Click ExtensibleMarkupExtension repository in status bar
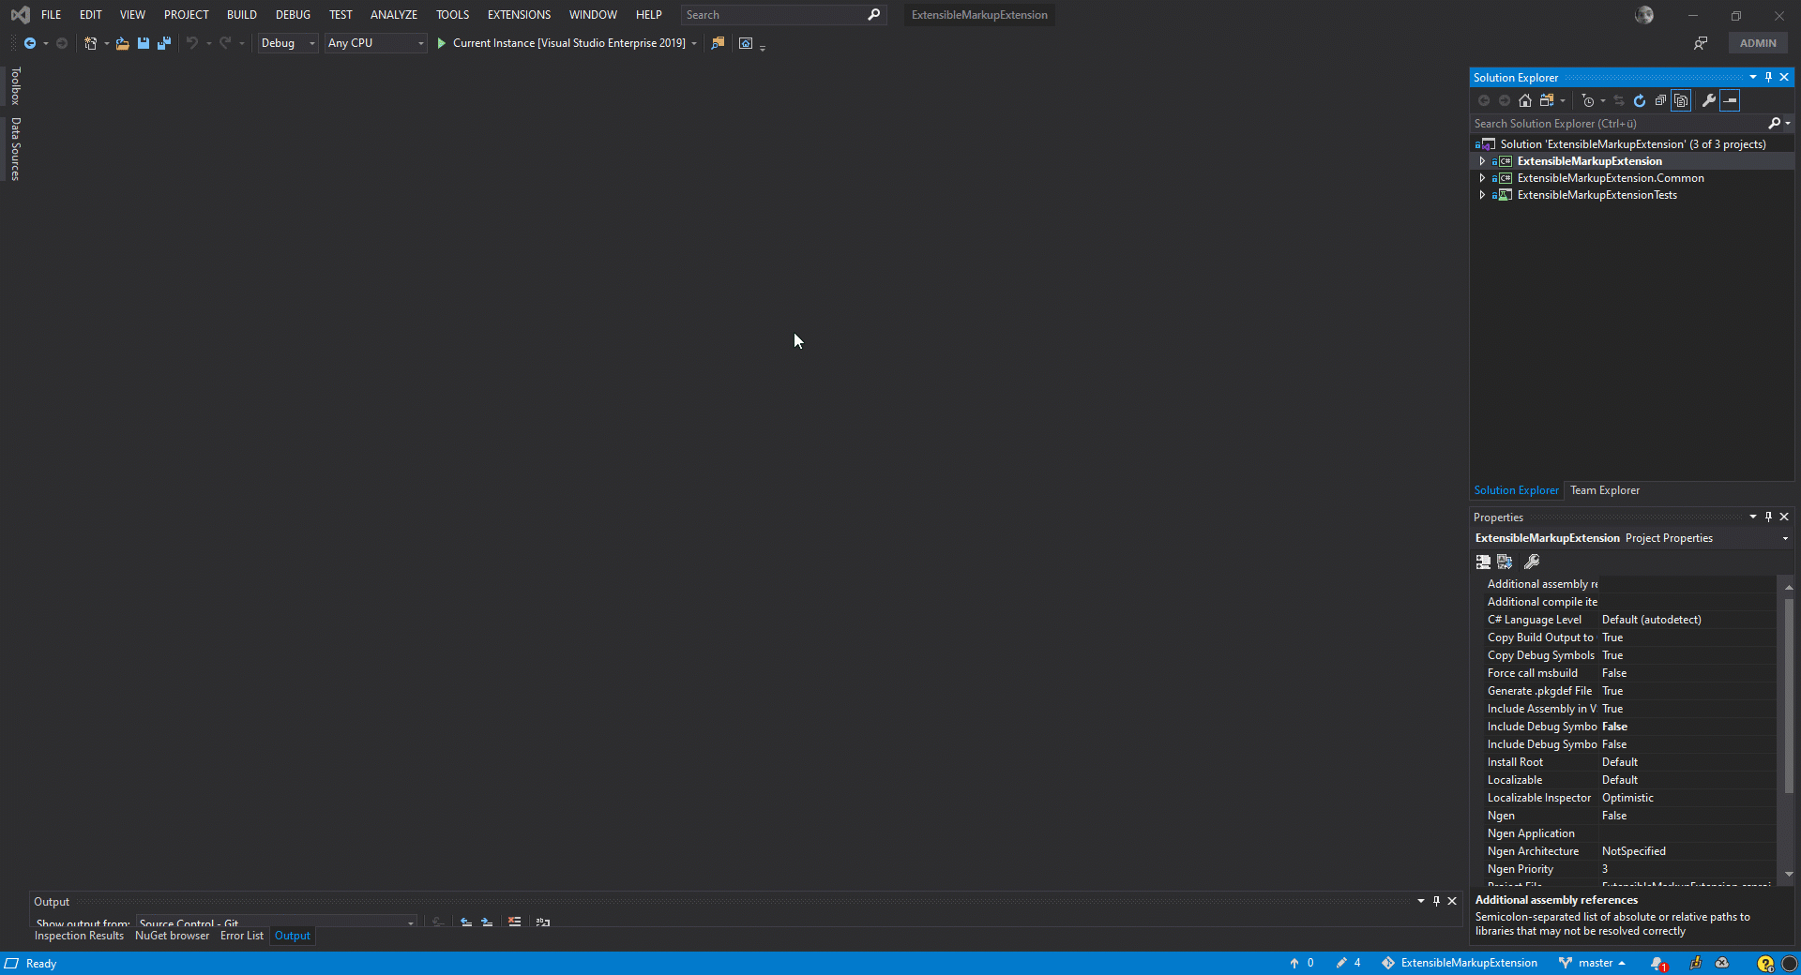Viewport: 1801px width, 975px height. click(1460, 963)
